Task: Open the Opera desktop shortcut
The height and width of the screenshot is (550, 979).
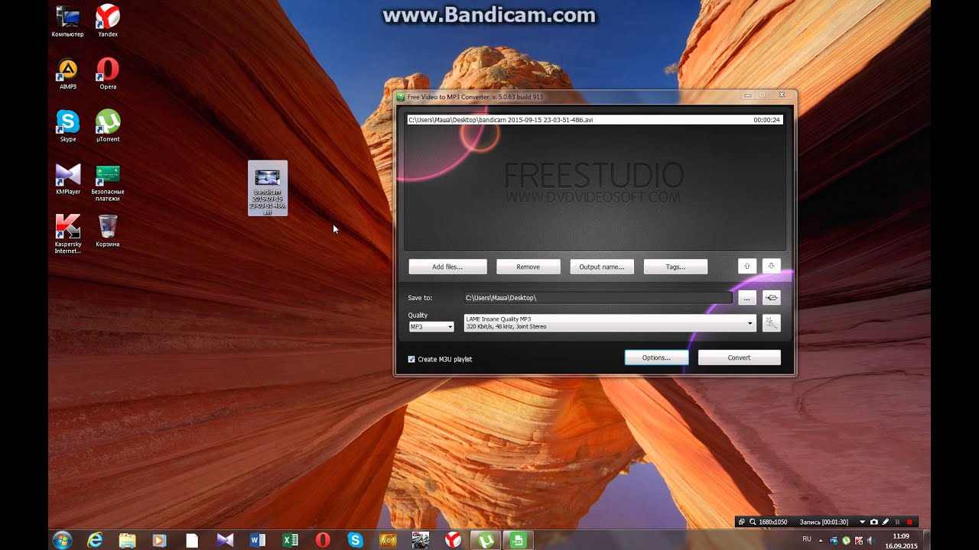Action: coord(108,74)
